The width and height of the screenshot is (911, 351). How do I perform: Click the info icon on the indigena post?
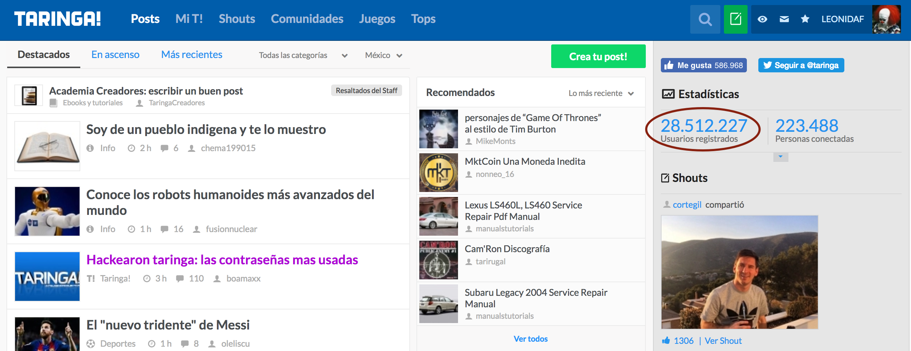(x=90, y=148)
